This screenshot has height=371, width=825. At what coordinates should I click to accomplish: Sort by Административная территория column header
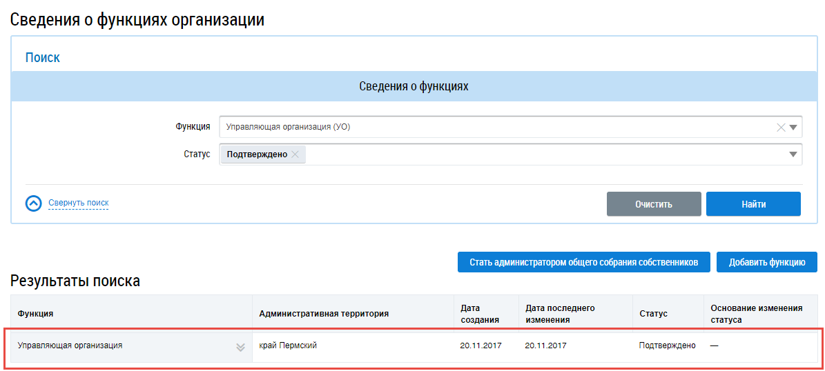pos(324,314)
